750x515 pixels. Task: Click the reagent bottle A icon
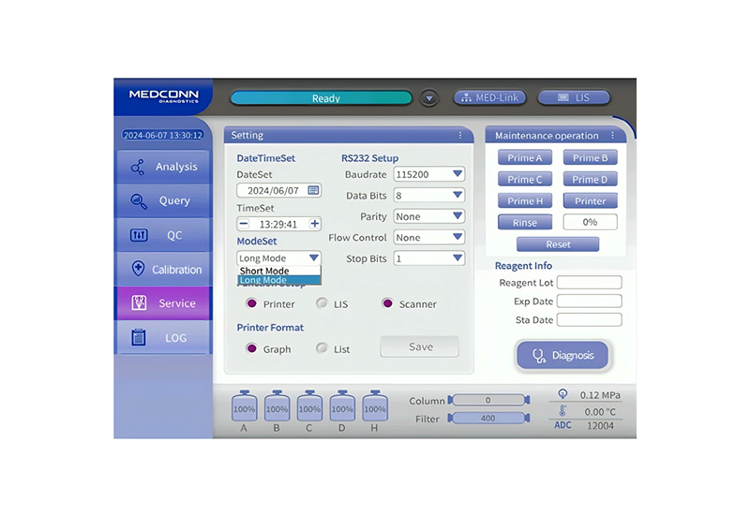pos(244,408)
